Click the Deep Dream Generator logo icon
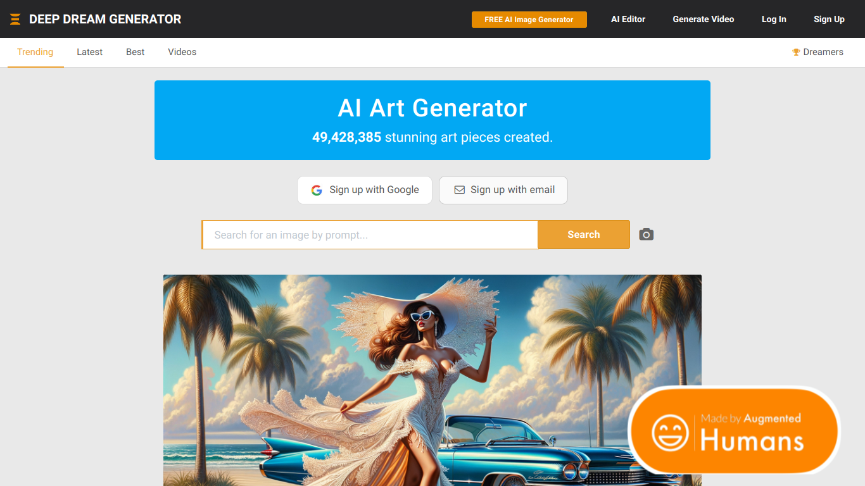 15,20
